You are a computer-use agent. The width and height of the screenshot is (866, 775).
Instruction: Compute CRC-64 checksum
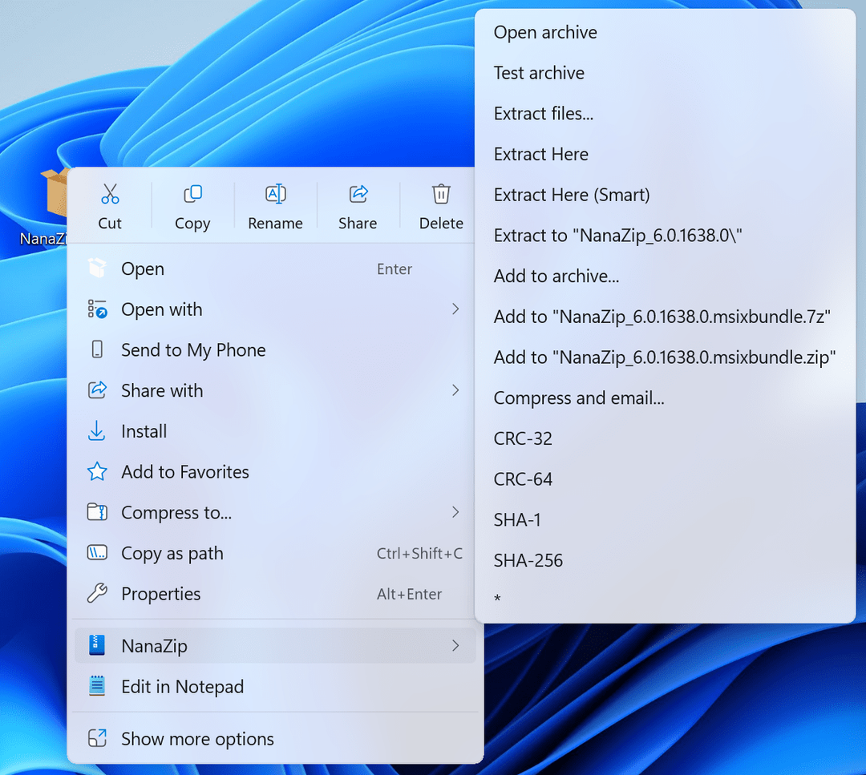[x=665, y=478]
